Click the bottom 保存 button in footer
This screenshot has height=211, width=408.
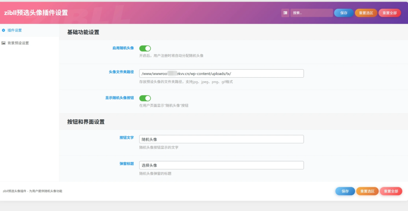click(x=345, y=191)
